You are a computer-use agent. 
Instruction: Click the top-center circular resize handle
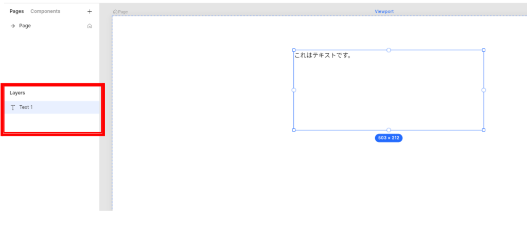coord(389,50)
